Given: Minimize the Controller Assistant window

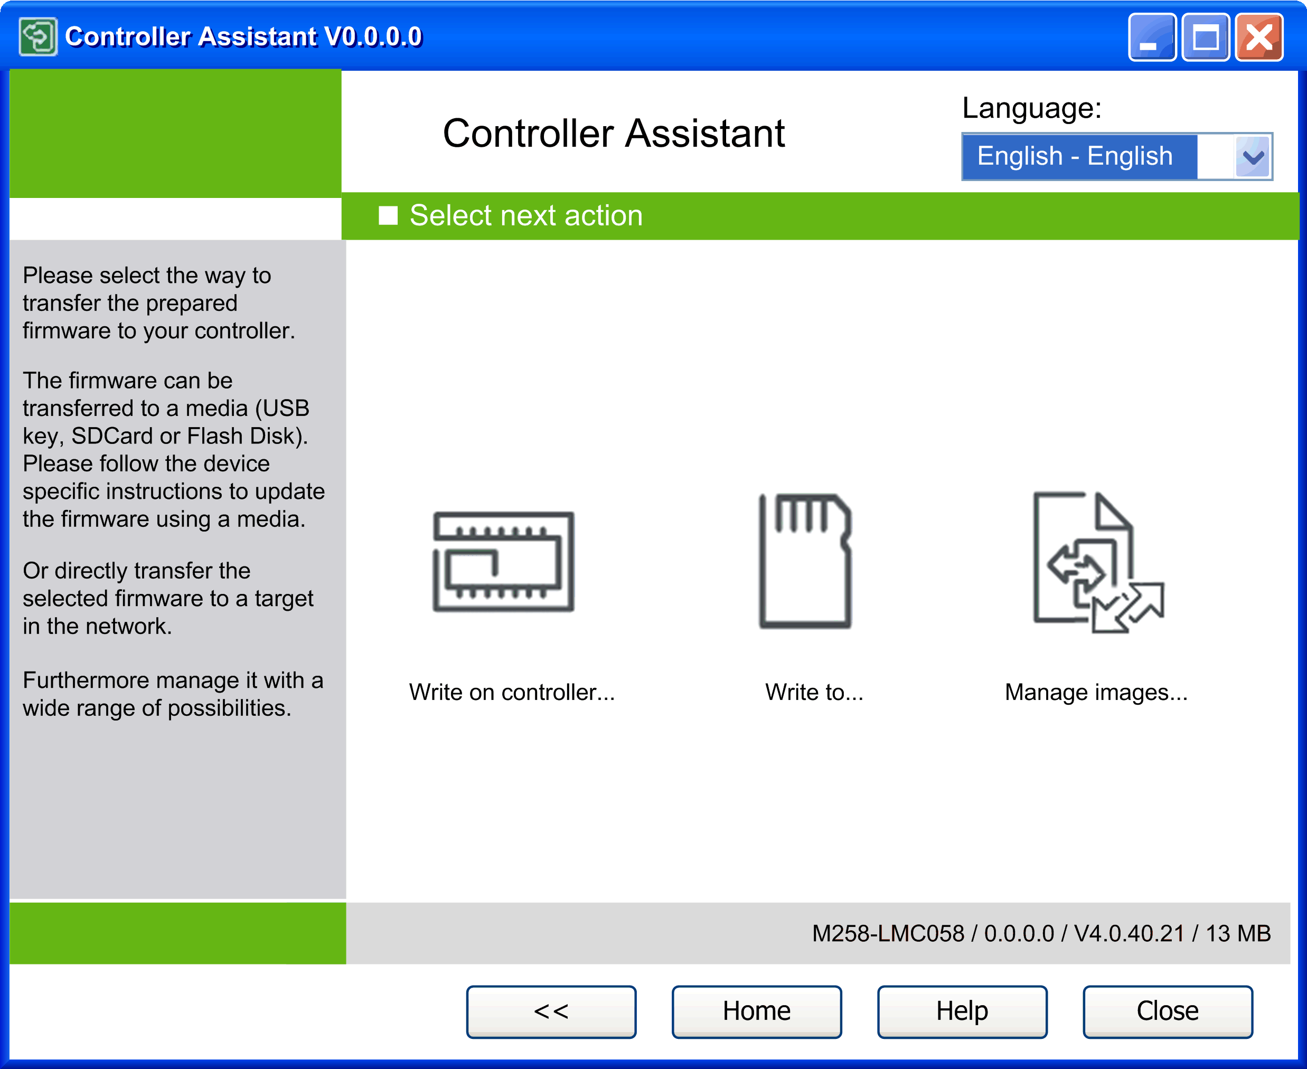Looking at the screenshot, I should pos(1151,38).
